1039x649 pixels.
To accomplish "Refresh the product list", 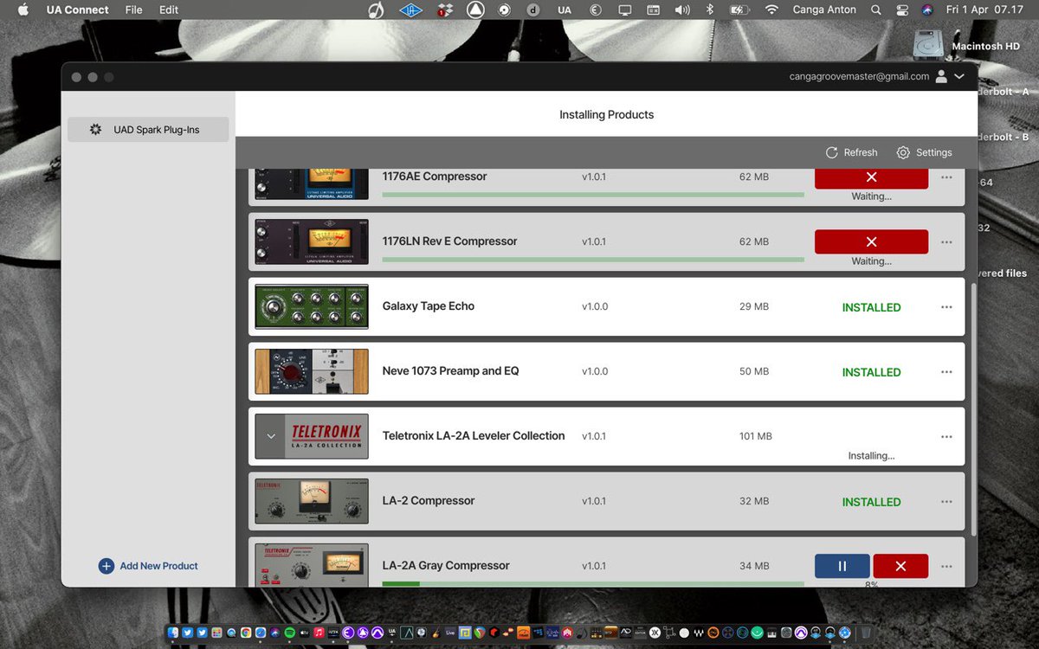I will pyautogui.click(x=851, y=152).
